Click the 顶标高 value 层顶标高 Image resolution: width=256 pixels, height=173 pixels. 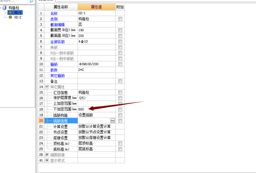click(x=96, y=144)
